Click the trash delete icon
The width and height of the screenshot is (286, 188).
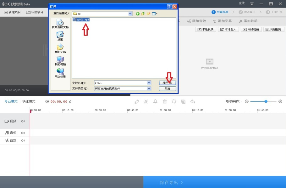click(x=164, y=102)
